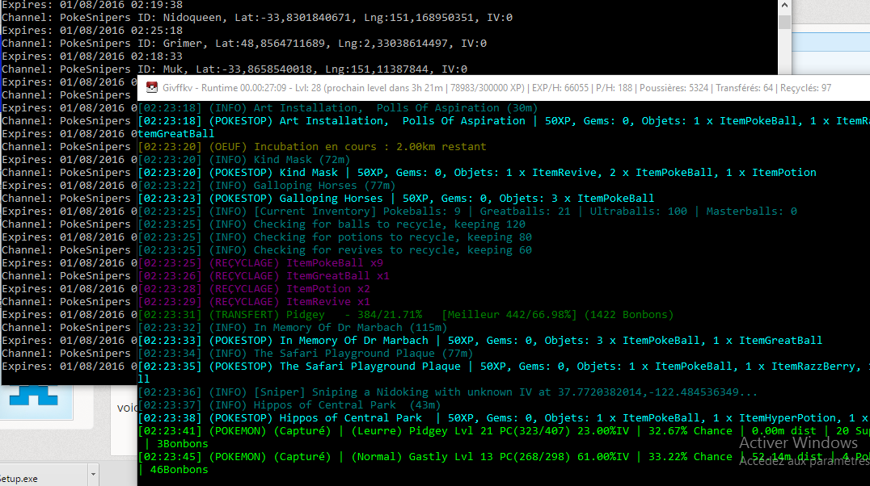870x486 pixels.
Task: Click the TRANSFERT Pidgey log line
Action: click(406, 315)
